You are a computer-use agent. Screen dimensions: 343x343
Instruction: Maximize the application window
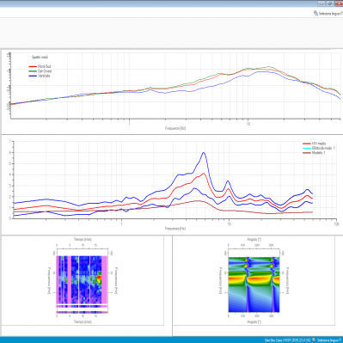click(330, 3)
